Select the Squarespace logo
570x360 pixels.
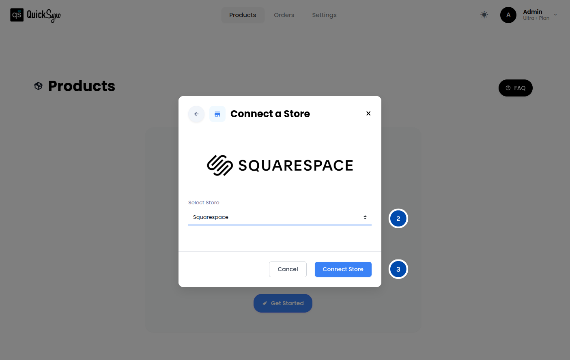280,165
